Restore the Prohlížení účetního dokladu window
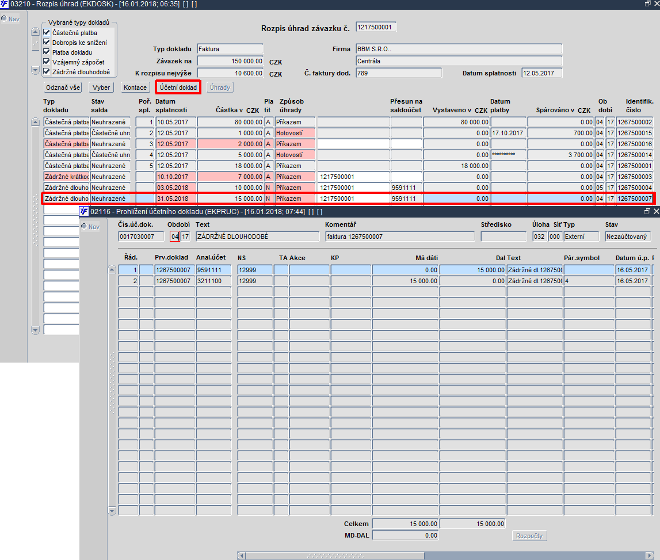660x560 pixels. [x=647, y=211]
